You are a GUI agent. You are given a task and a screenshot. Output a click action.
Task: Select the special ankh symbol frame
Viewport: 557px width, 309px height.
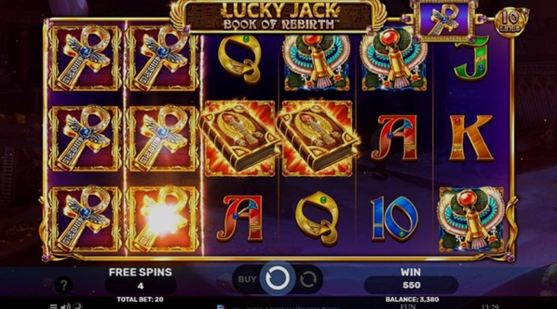tap(444, 19)
